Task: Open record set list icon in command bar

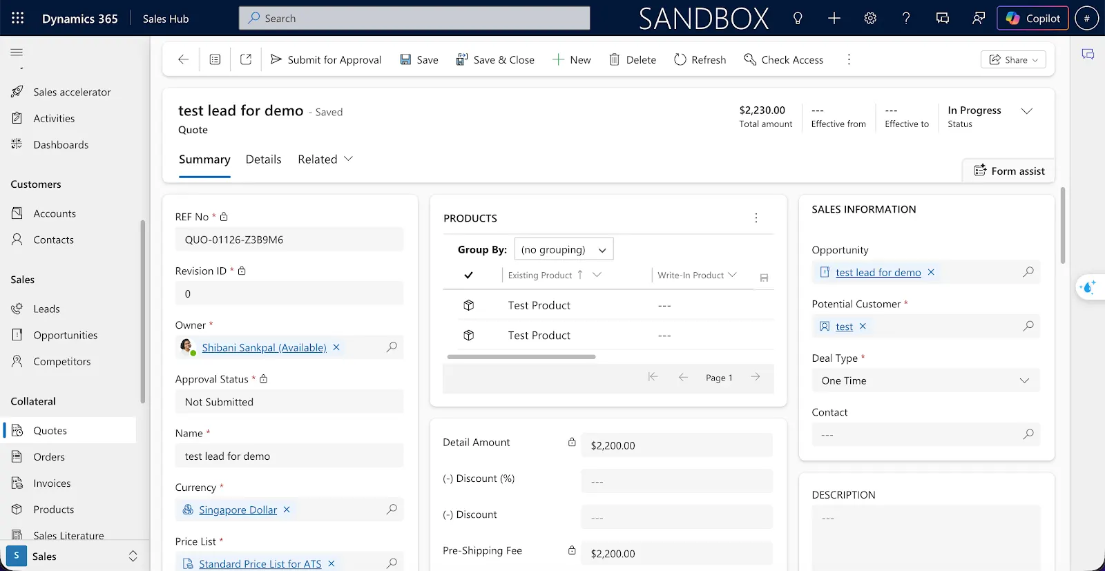Action: pos(215,60)
